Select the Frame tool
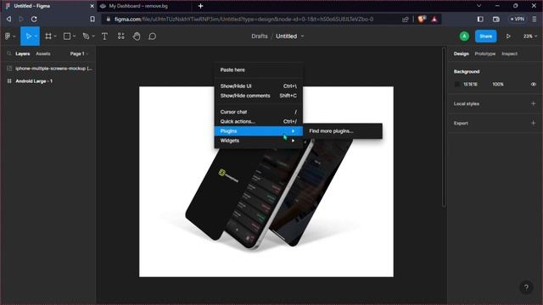The height and width of the screenshot is (305, 543). pos(48,36)
